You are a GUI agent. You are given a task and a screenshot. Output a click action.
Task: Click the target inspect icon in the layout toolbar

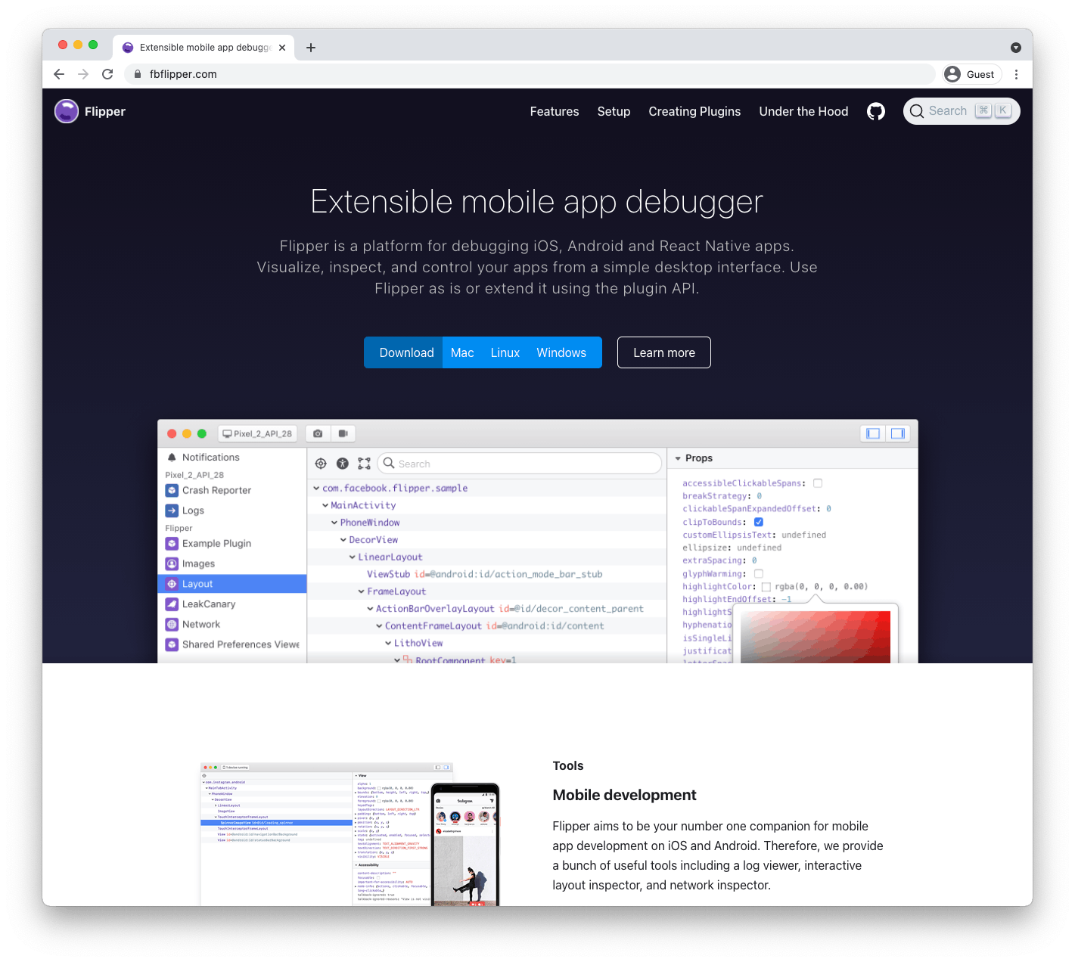[321, 464]
